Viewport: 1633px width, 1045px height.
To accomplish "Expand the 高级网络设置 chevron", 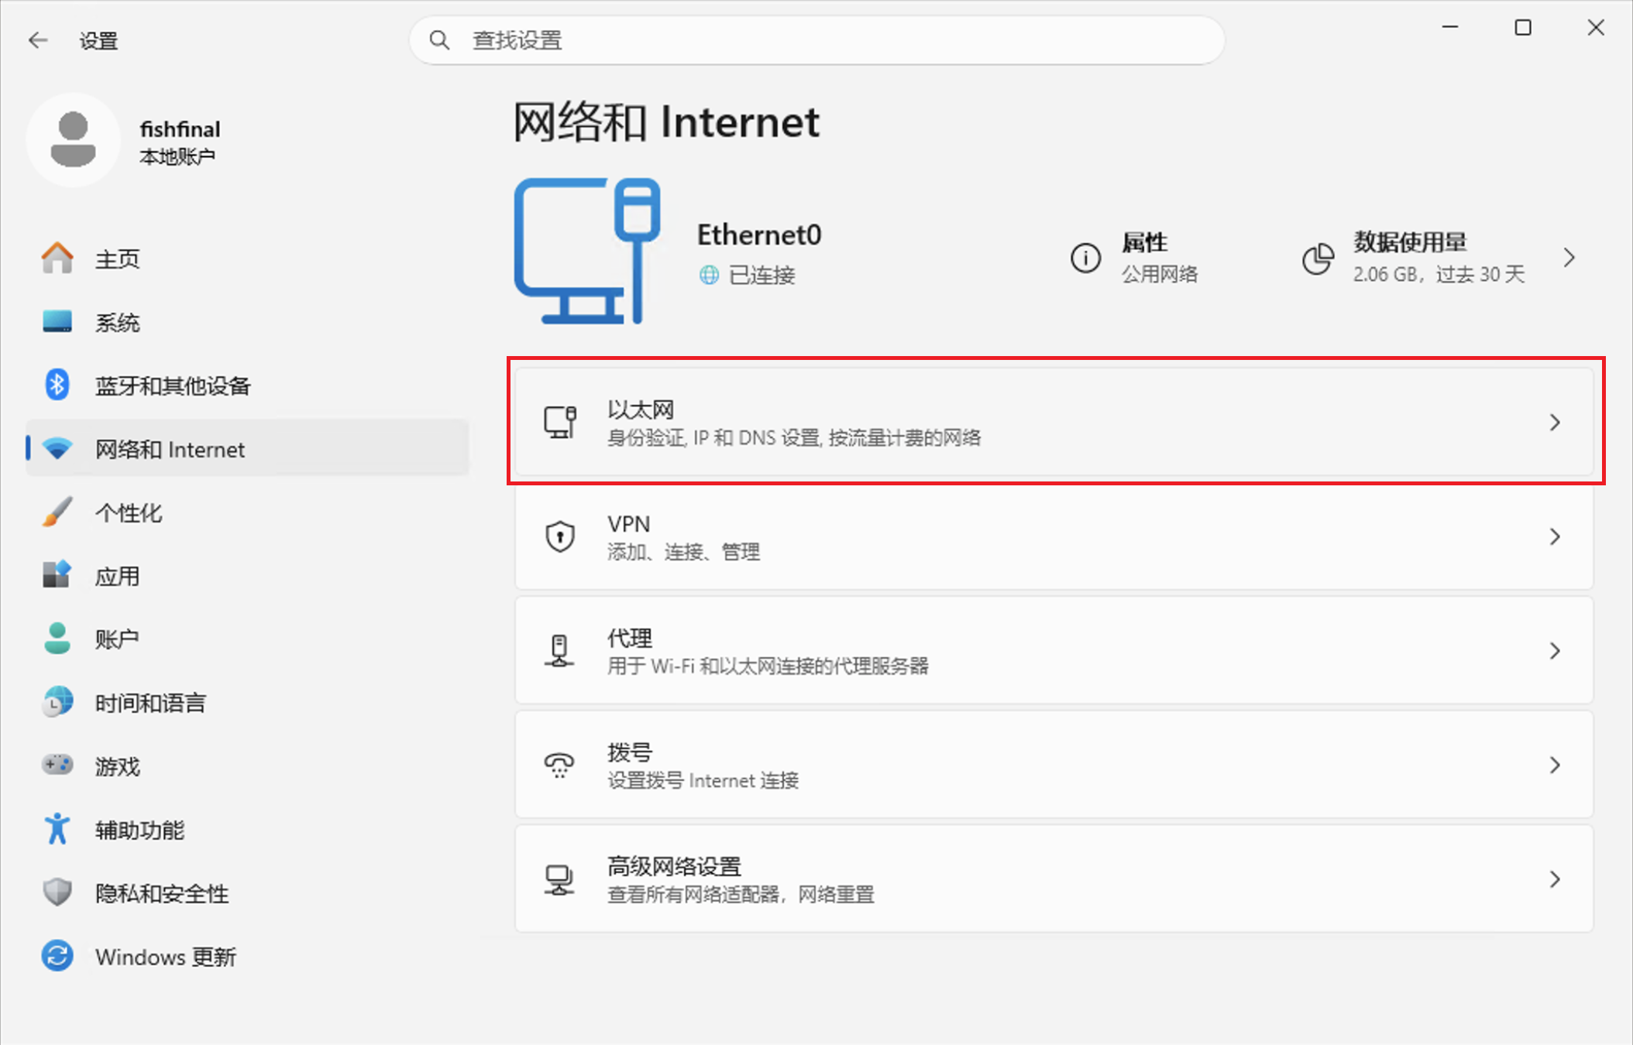I will (x=1555, y=879).
